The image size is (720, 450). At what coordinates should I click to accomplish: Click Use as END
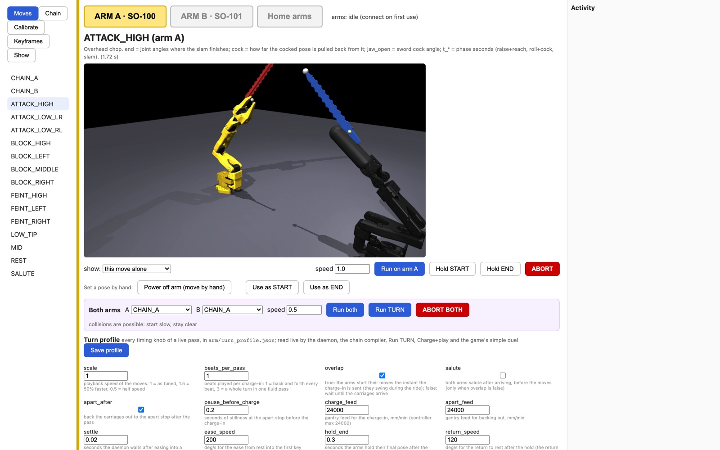click(x=326, y=288)
